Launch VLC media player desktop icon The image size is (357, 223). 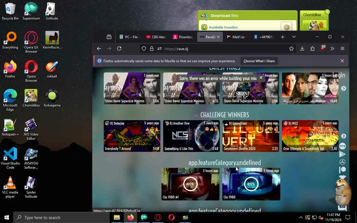[x=10, y=187]
